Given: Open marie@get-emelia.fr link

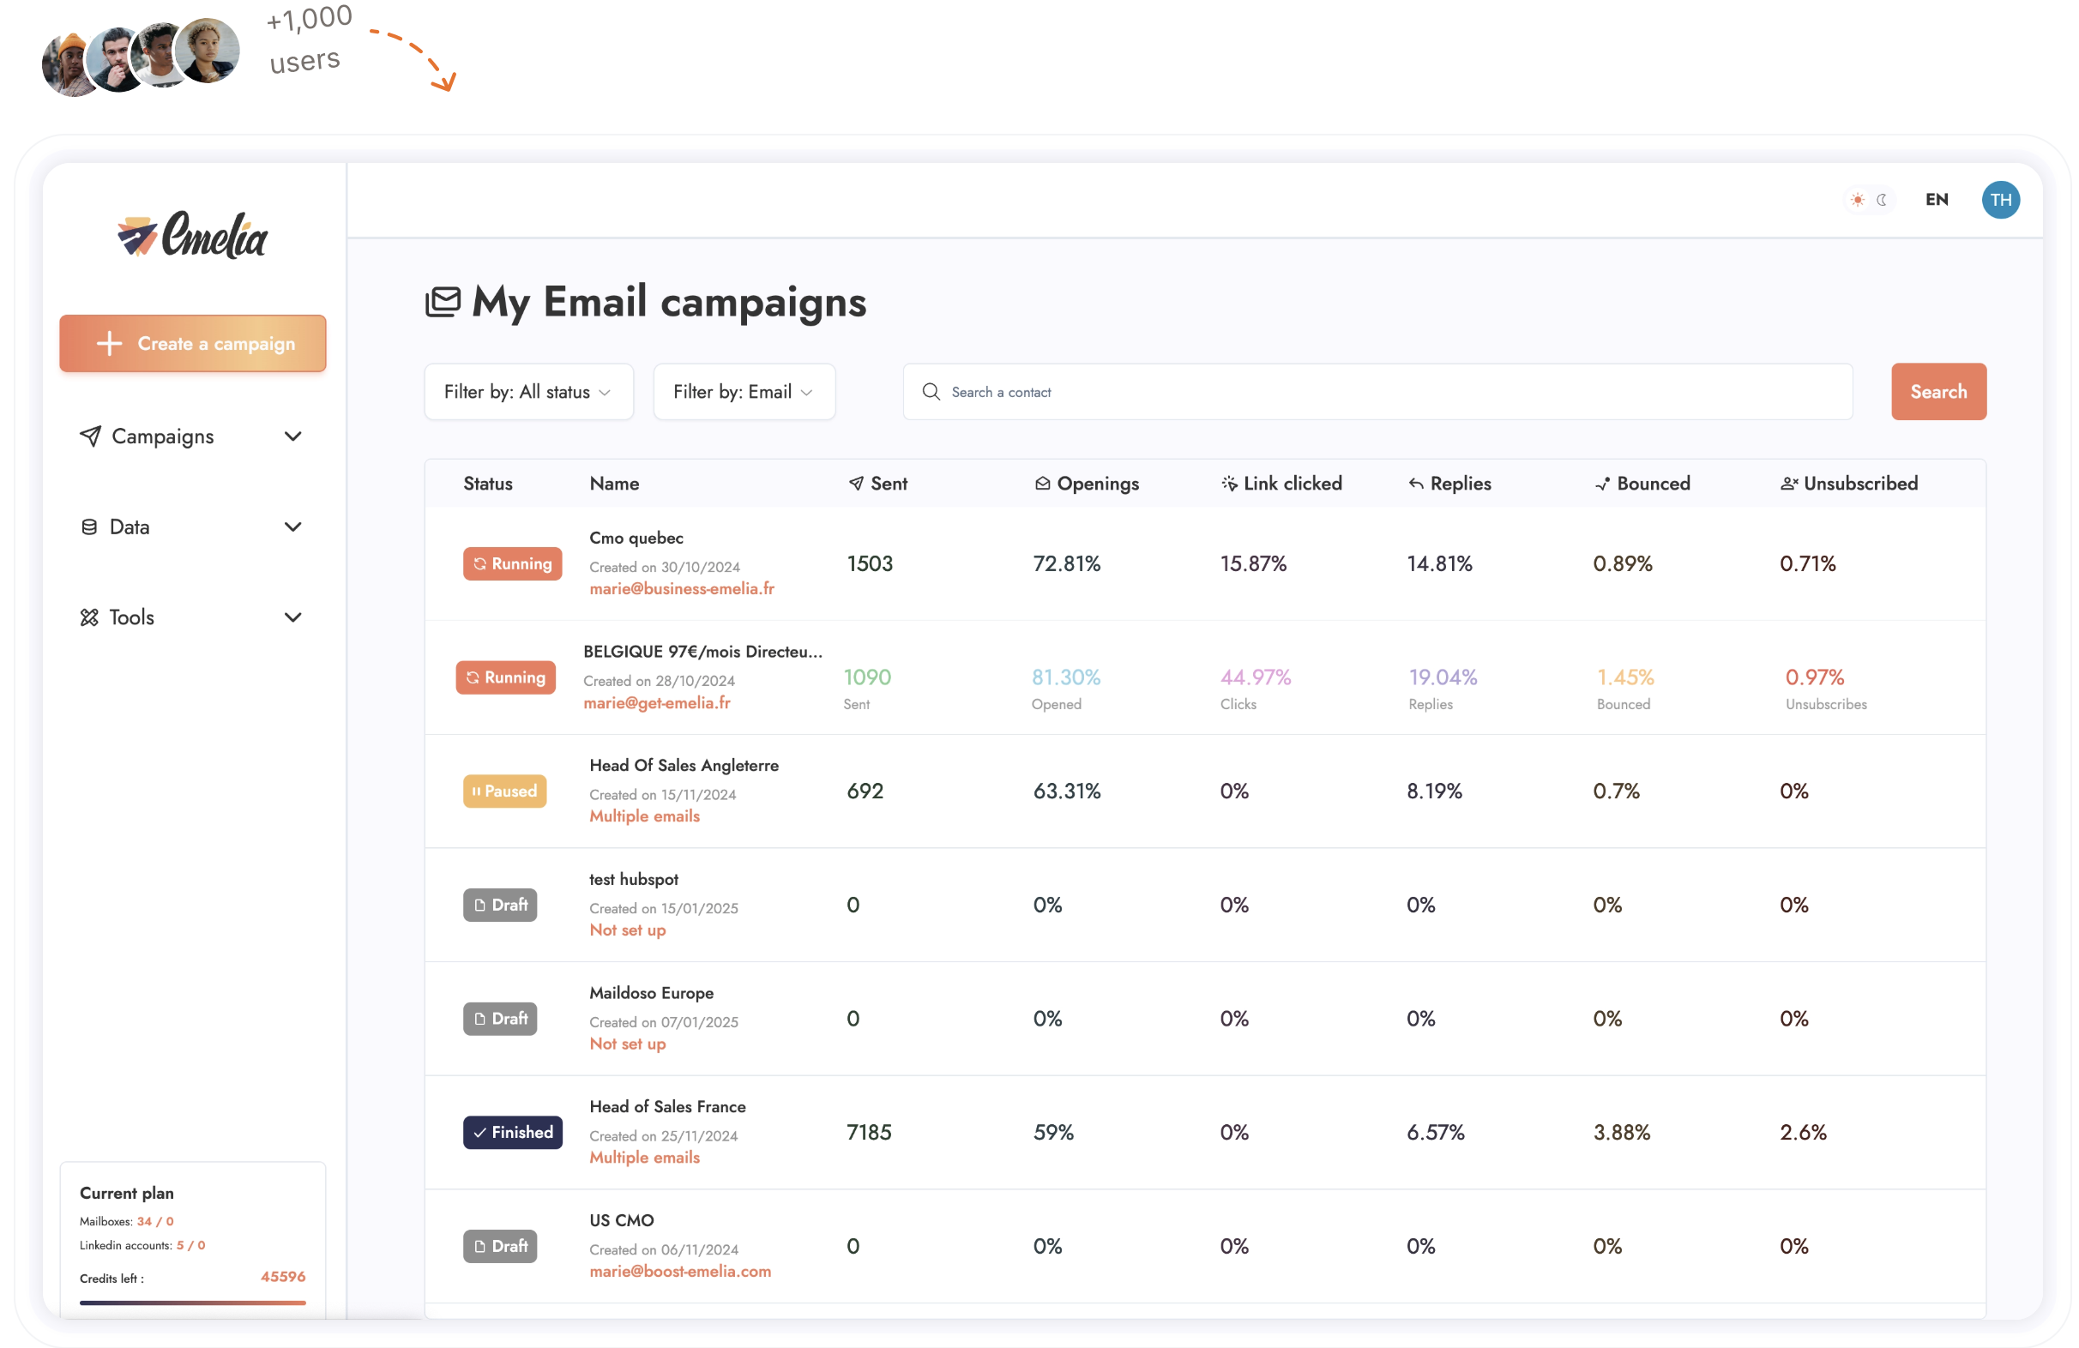Looking at the screenshot, I should click(x=657, y=703).
